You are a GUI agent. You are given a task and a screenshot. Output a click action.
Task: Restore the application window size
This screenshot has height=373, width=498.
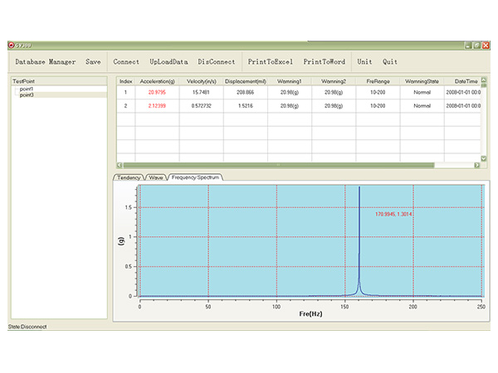coord(476,46)
